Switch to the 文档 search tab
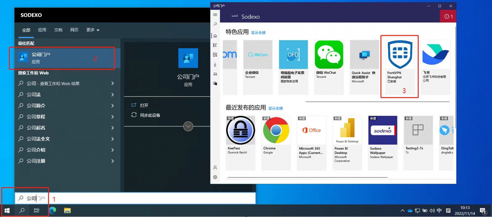The width and height of the screenshot is (492, 217). pyautogui.click(x=58, y=30)
